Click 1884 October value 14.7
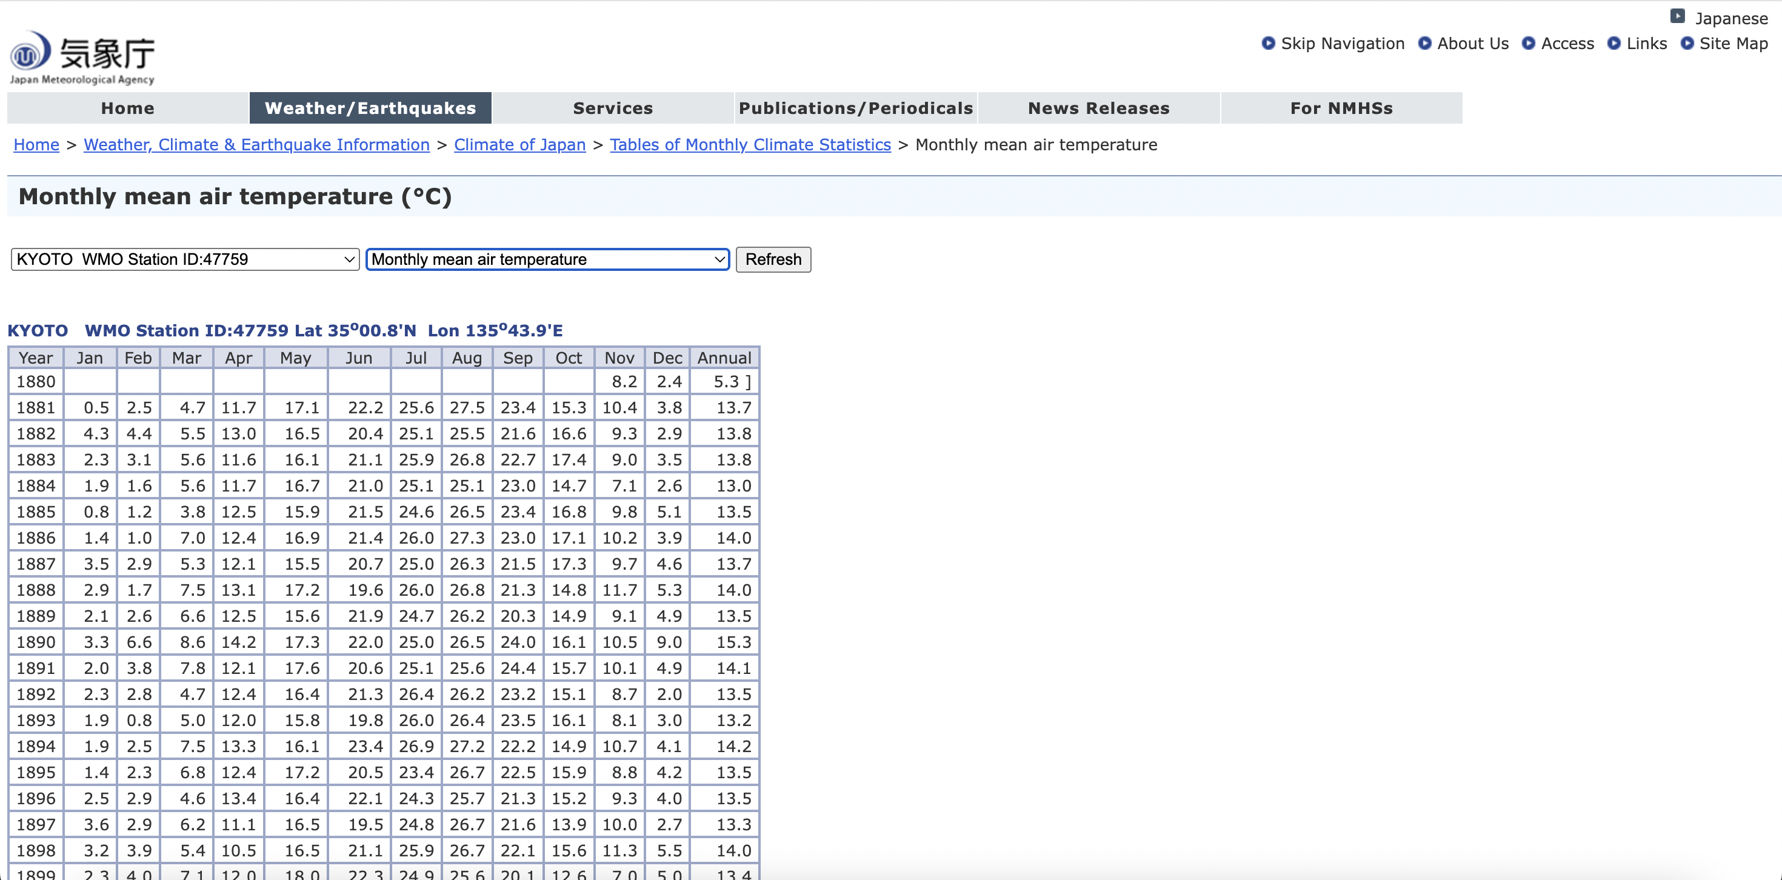1782x880 pixels. click(569, 485)
